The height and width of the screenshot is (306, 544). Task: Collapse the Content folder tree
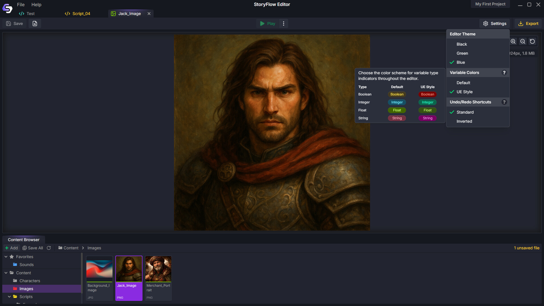[x=6, y=273]
